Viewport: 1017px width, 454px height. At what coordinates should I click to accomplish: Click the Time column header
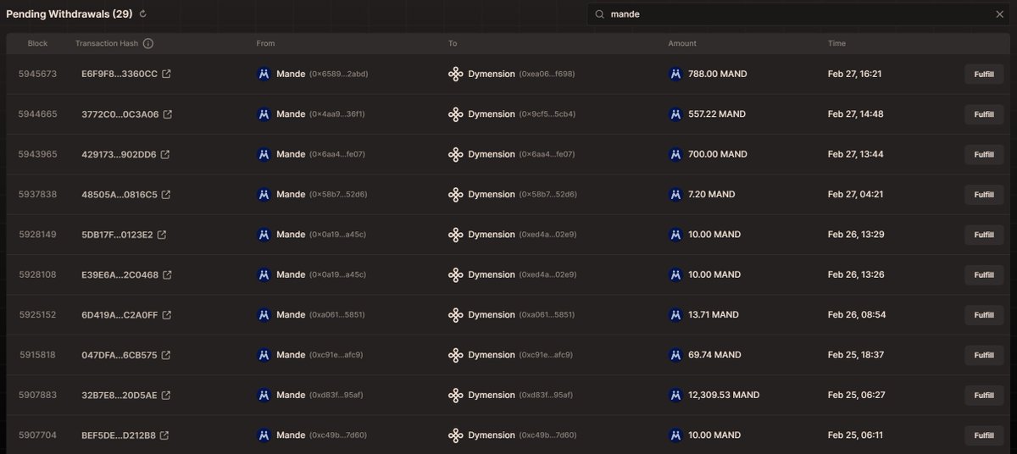tap(836, 43)
